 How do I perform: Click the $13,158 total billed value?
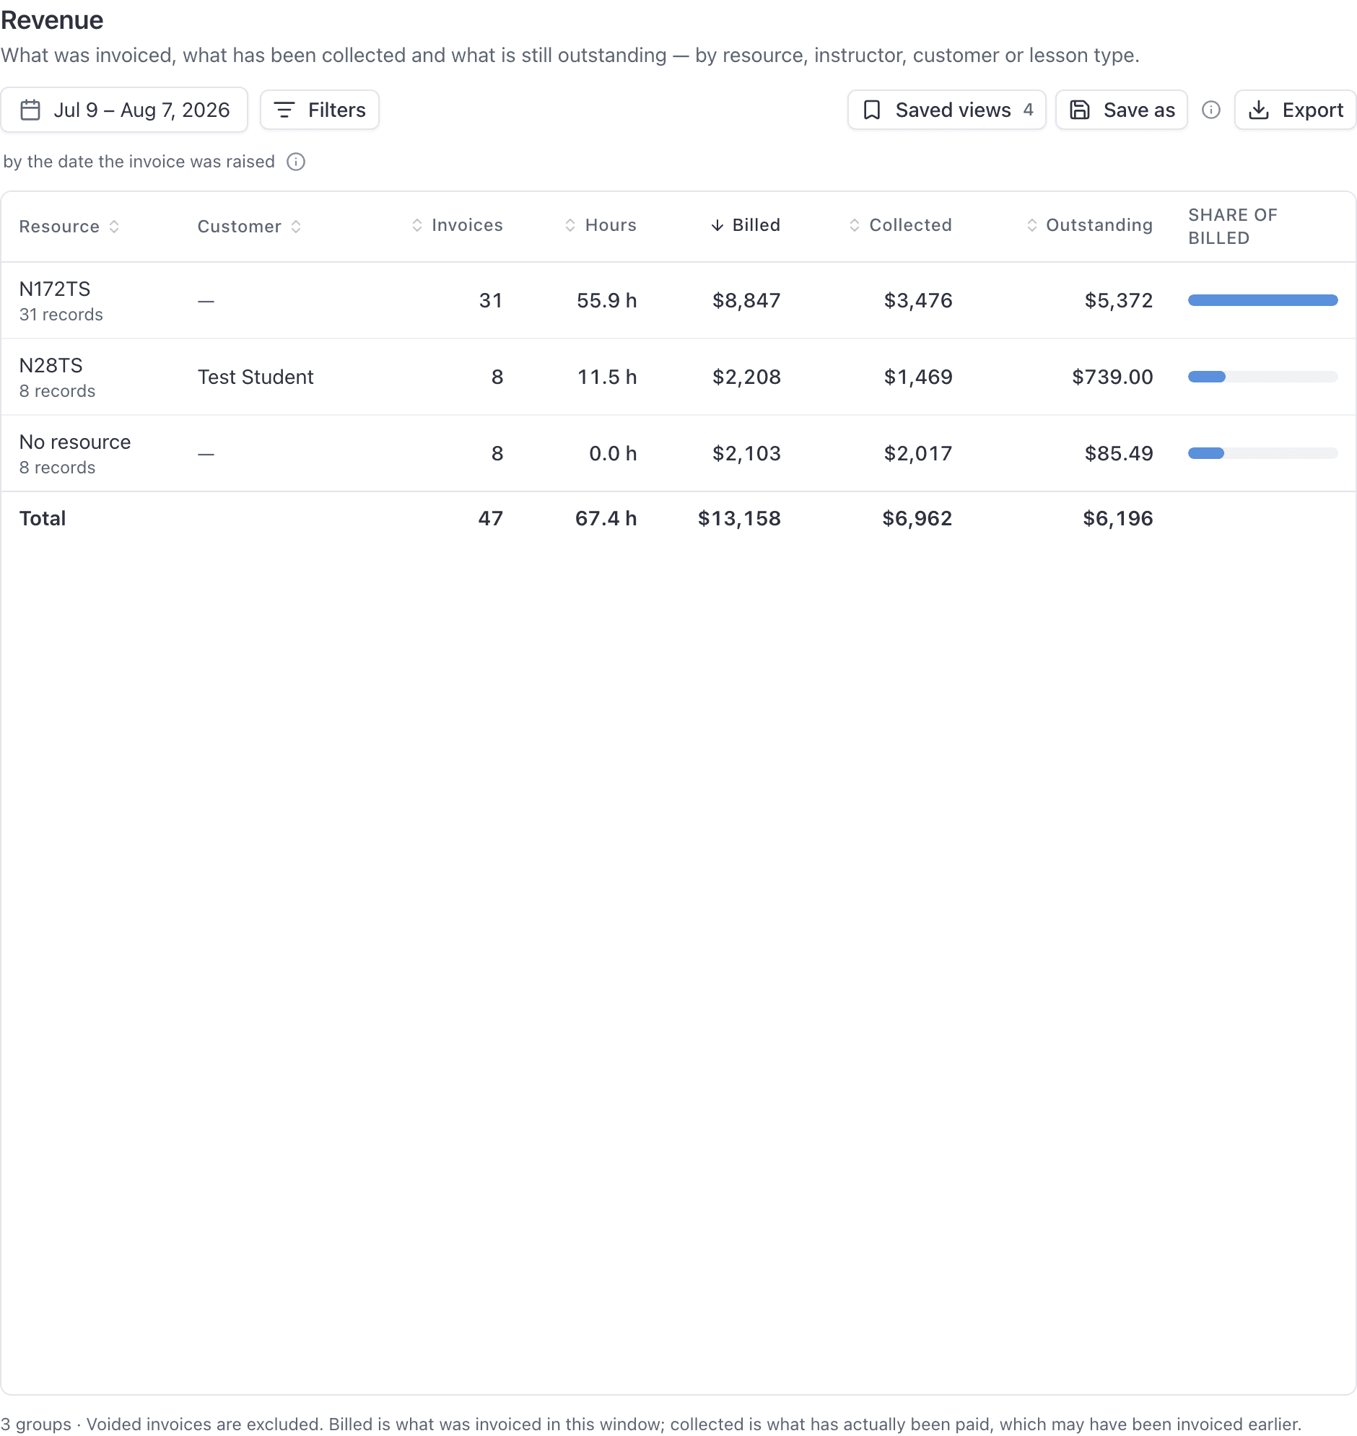coord(738,518)
